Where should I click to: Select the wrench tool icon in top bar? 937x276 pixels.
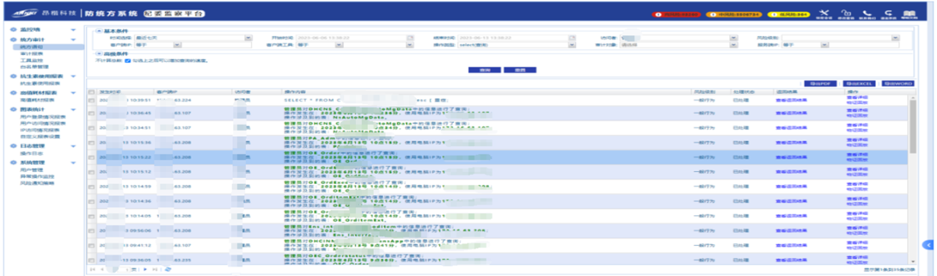[824, 13]
